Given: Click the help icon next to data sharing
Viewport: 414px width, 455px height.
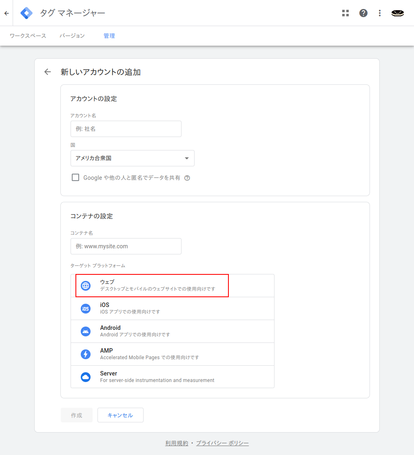Looking at the screenshot, I should click(x=187, y=178).
